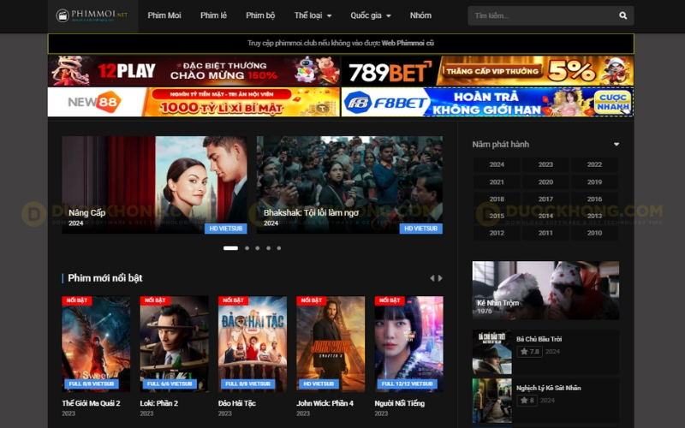This screenshot has height=428, width=685.
Task: Filter by year 2021
Action: coord(497,182)
